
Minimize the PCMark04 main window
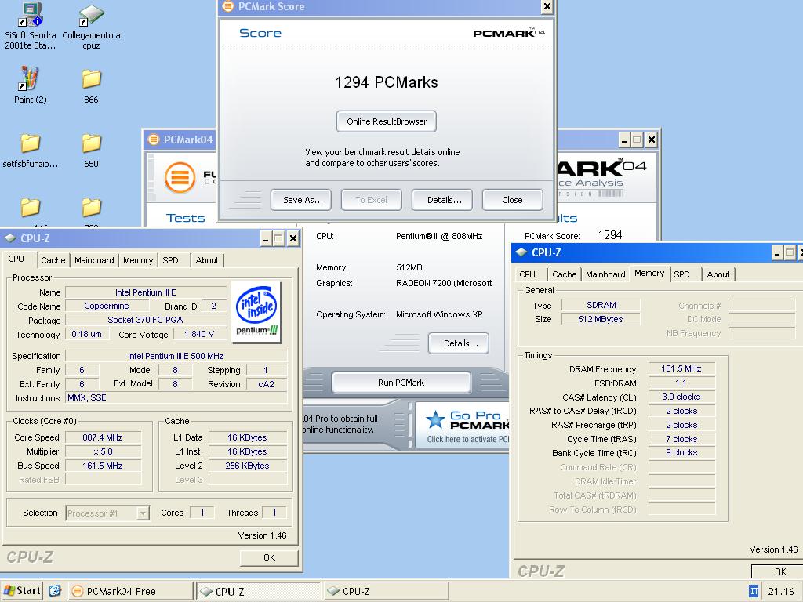[623, 140]
